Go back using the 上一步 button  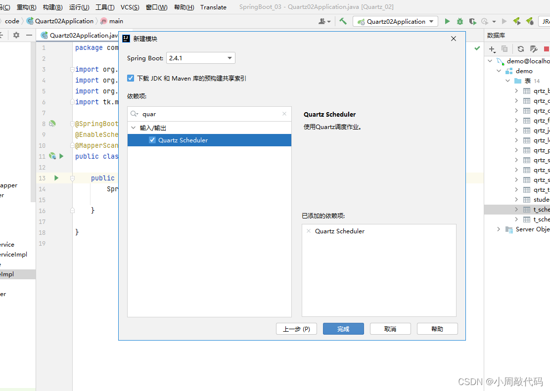point(296,329)
